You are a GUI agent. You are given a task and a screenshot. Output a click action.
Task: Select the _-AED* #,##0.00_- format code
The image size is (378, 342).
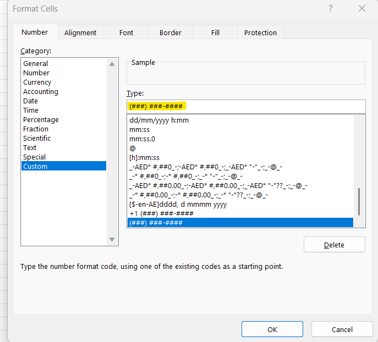coord(240,186)
